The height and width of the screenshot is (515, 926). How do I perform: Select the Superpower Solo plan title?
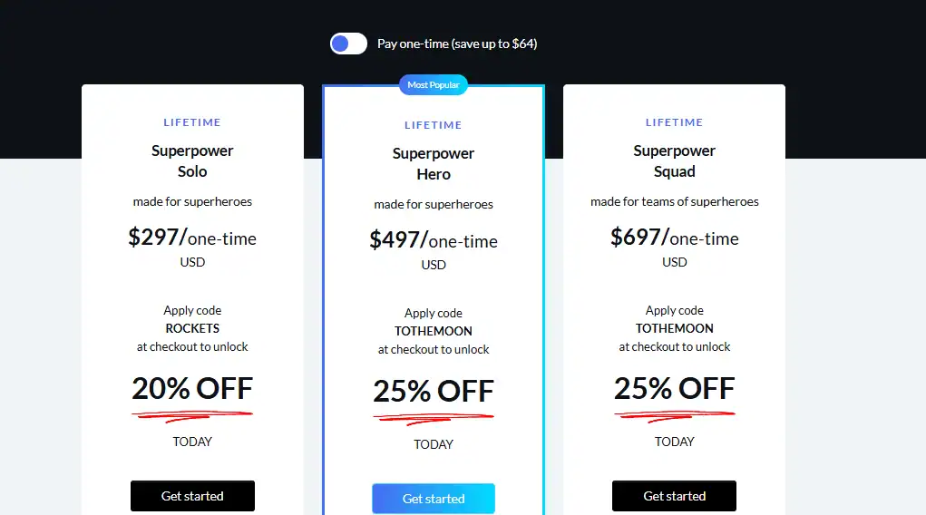[192, 160]
